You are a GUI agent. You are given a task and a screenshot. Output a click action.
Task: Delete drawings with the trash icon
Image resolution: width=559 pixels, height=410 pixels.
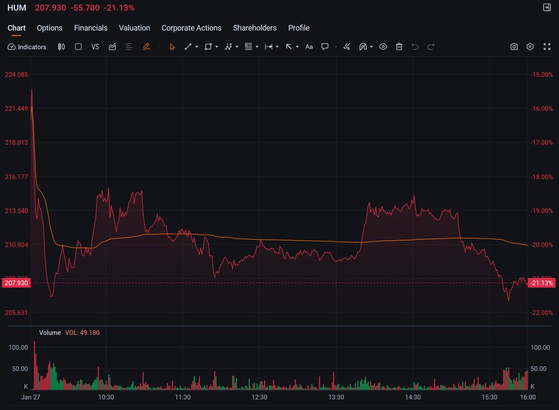[399, 47]
